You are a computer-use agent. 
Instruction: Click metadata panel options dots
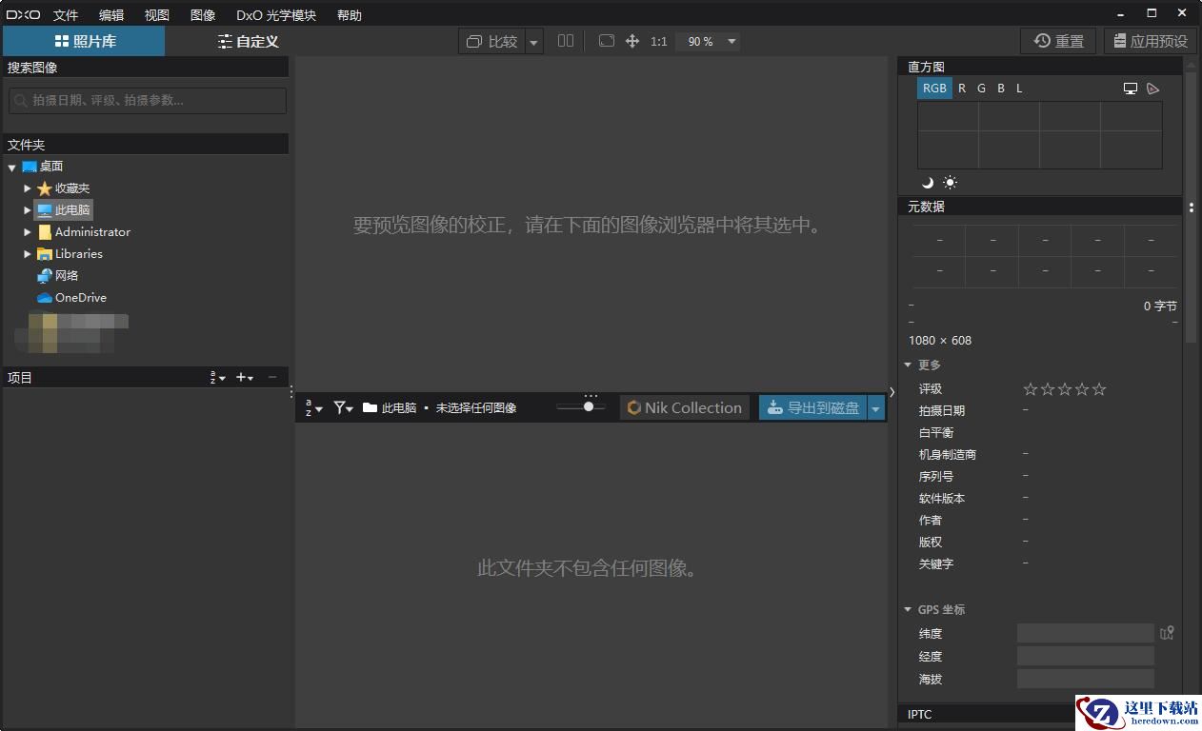coord(1191,207)
